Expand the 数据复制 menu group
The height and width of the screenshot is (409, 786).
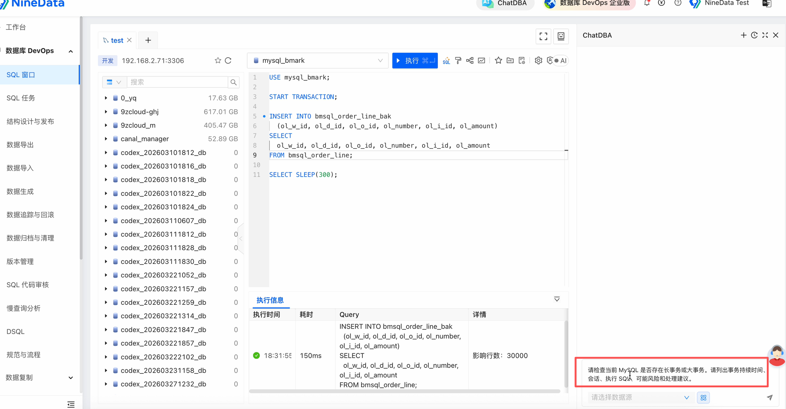71,378
